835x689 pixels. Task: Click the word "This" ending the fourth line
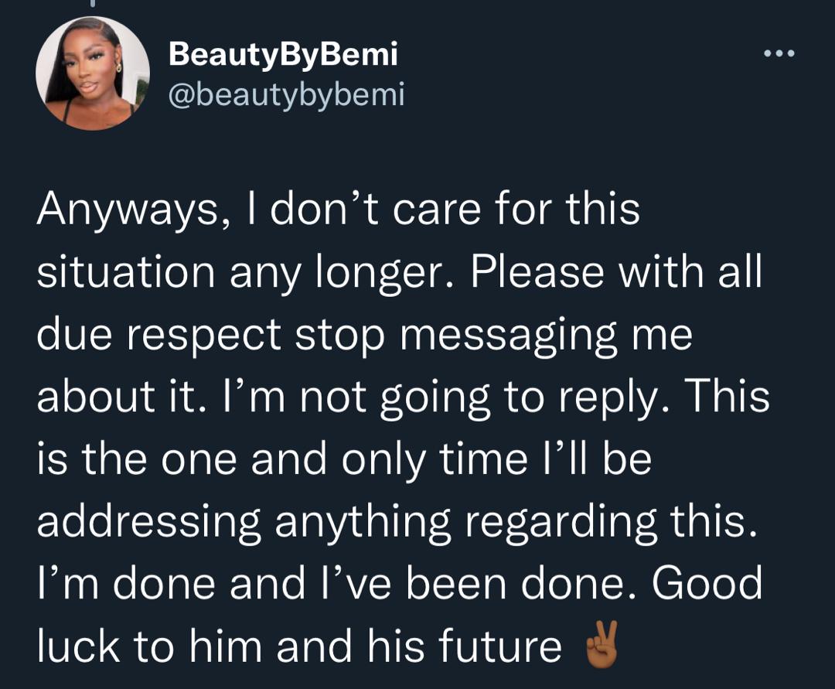pos(727,397)
